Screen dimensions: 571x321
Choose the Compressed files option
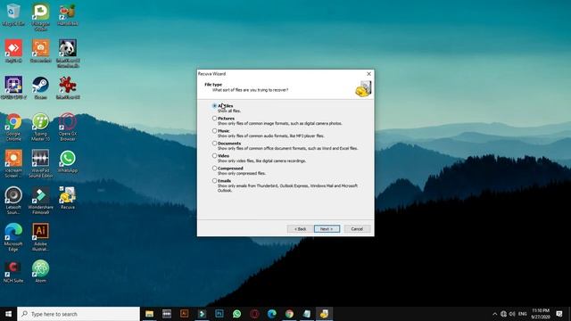point(214,169)
